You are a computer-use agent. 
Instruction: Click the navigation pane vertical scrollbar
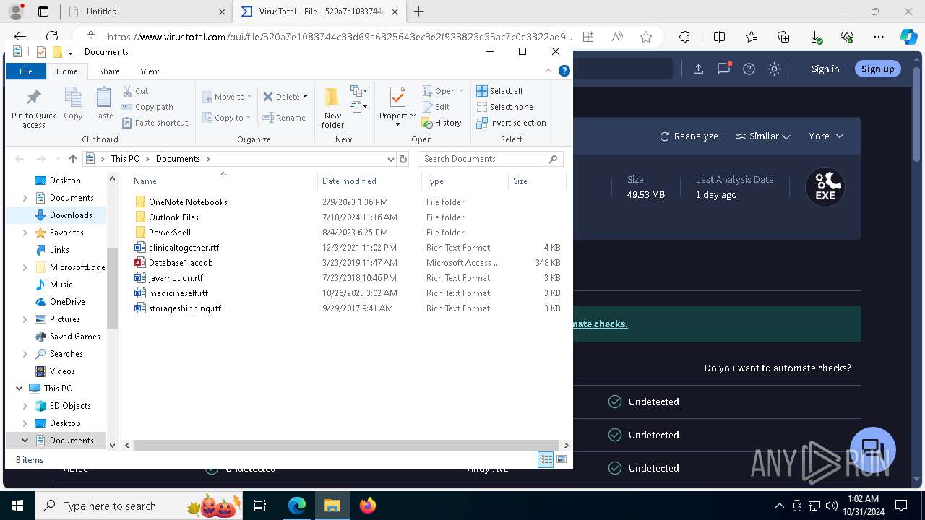[x=112, y=287]
